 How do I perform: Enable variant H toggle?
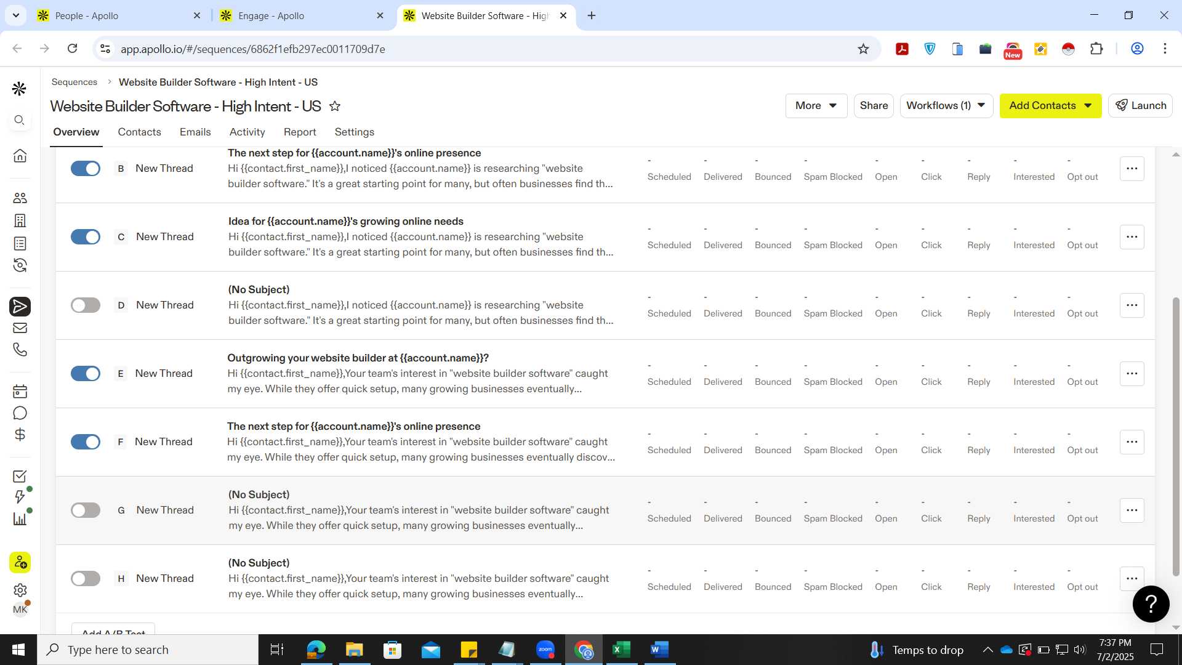(x=86, y=579)
